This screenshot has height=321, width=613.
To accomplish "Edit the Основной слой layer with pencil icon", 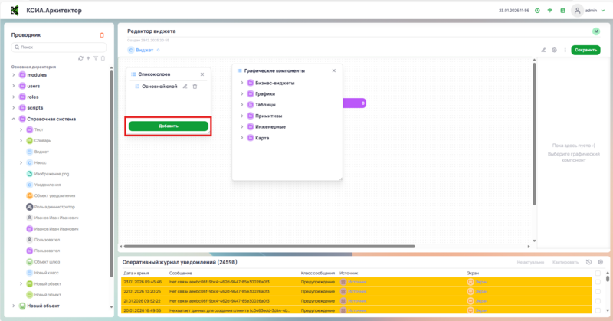I will (x=185, y=87).
